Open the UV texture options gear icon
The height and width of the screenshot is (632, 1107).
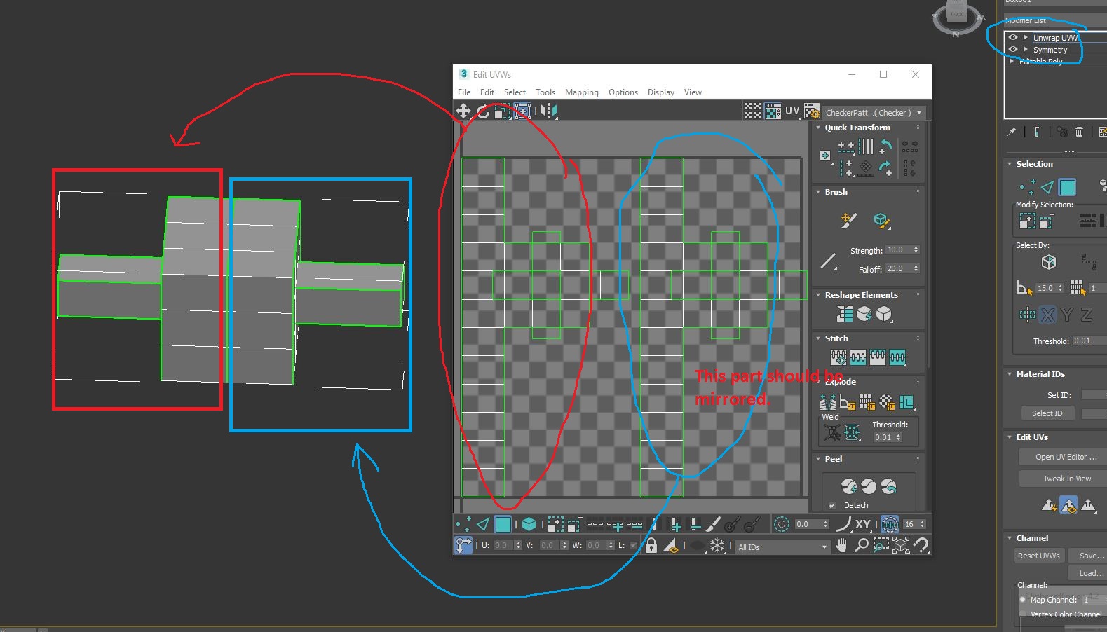pos(812,111)
